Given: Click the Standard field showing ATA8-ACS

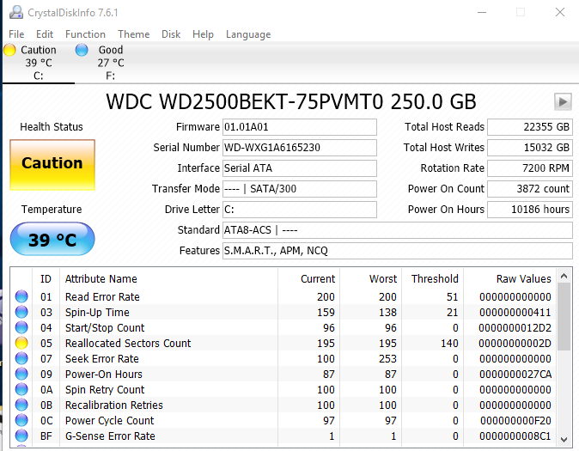Looking at the screenshot, I should click(x=398, y=230).
